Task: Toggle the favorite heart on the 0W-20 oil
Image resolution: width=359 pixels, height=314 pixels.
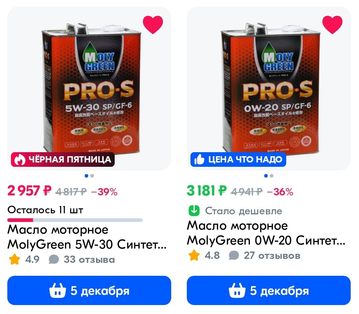Action: click(332, 25)
